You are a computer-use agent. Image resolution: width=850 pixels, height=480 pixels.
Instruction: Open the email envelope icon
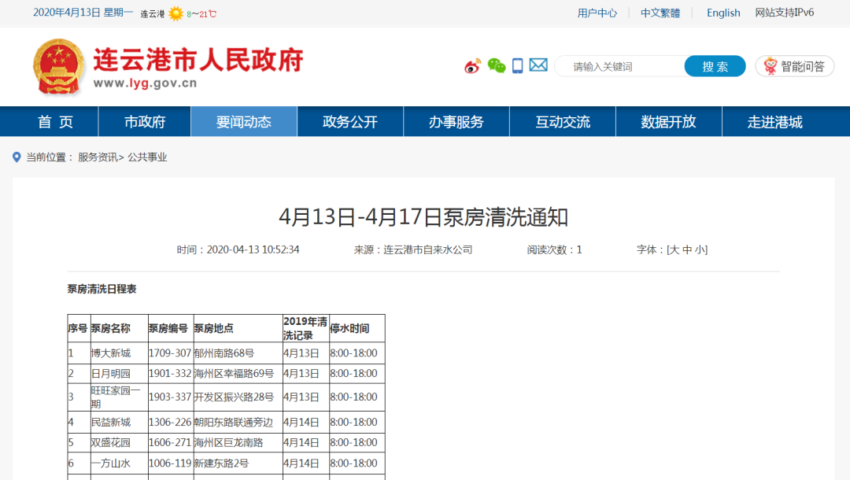point(538,65)
